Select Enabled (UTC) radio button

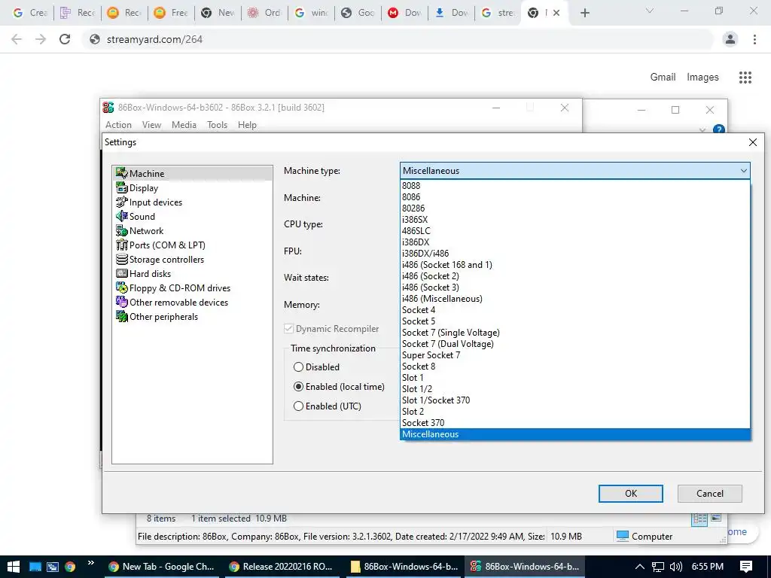tap(298, 406)
